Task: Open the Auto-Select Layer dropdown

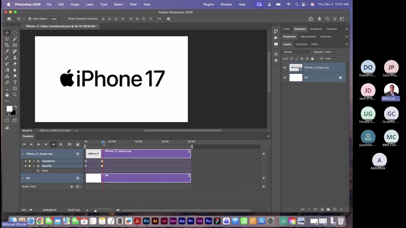Action: pos(56,19)
